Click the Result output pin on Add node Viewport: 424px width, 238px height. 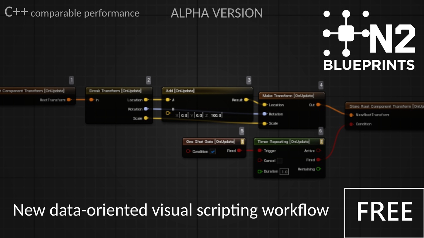246,99
